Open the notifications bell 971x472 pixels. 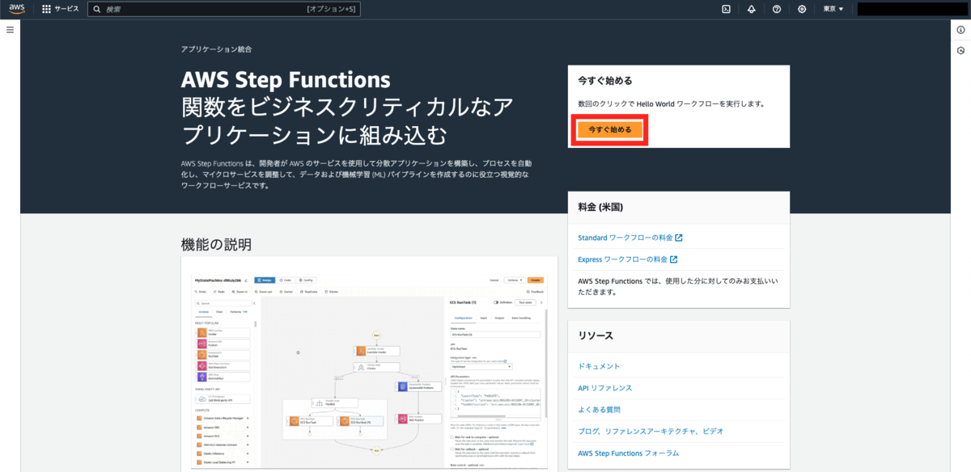pos(751,9)
